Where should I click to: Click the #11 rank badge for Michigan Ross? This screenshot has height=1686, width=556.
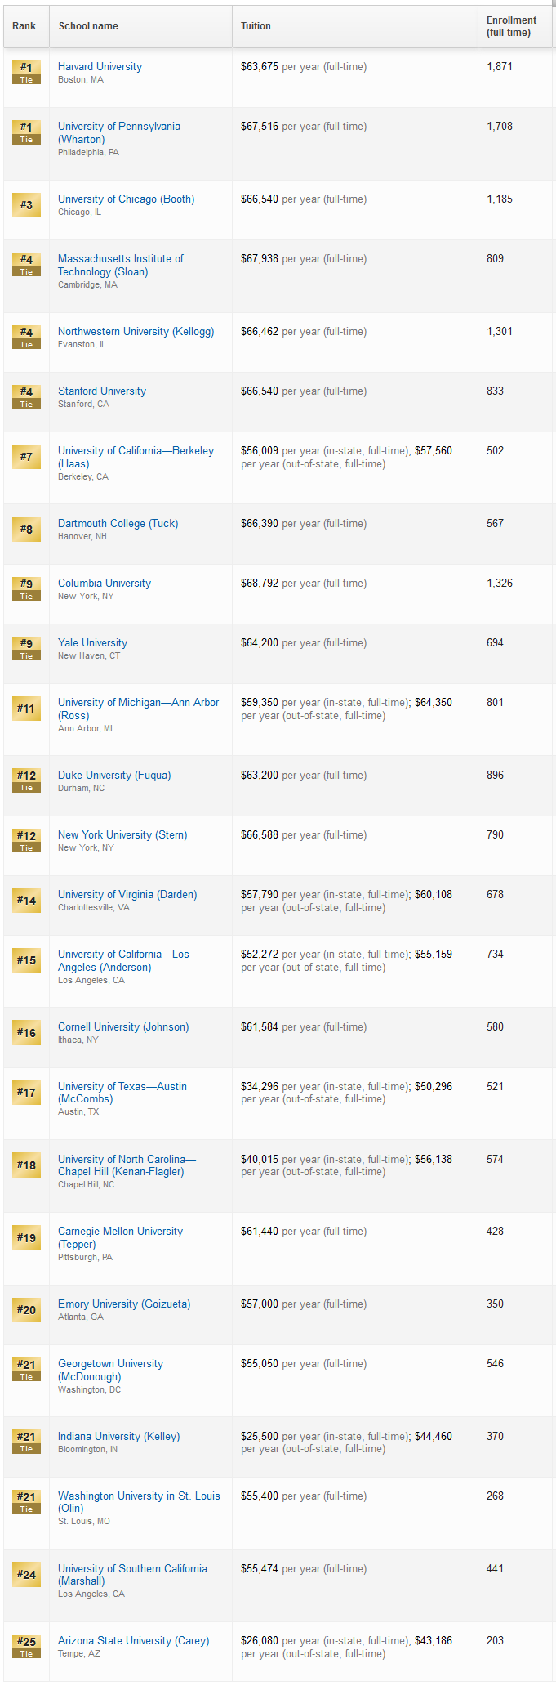tap(26, 708)
